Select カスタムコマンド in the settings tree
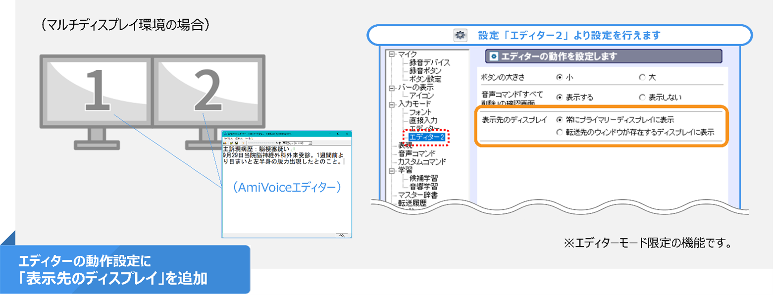The height and width of the screenshot is (296, 773). 422,162
